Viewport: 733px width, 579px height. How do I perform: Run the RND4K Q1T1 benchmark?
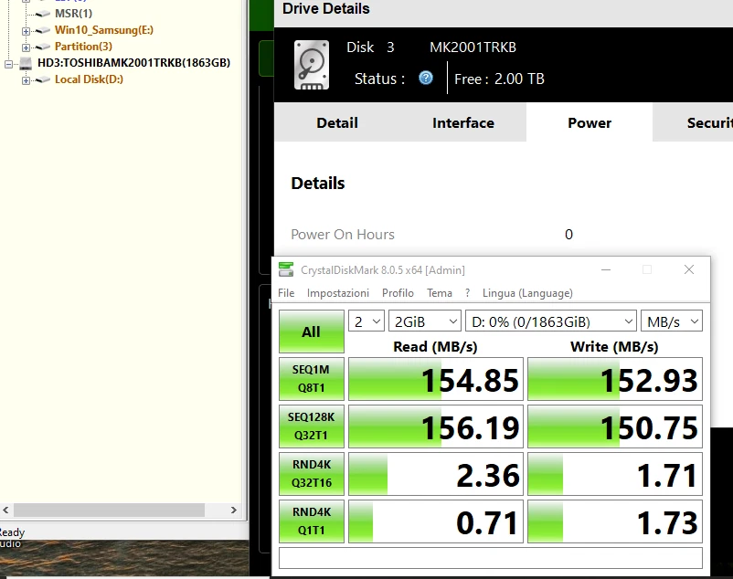point(311,521)
